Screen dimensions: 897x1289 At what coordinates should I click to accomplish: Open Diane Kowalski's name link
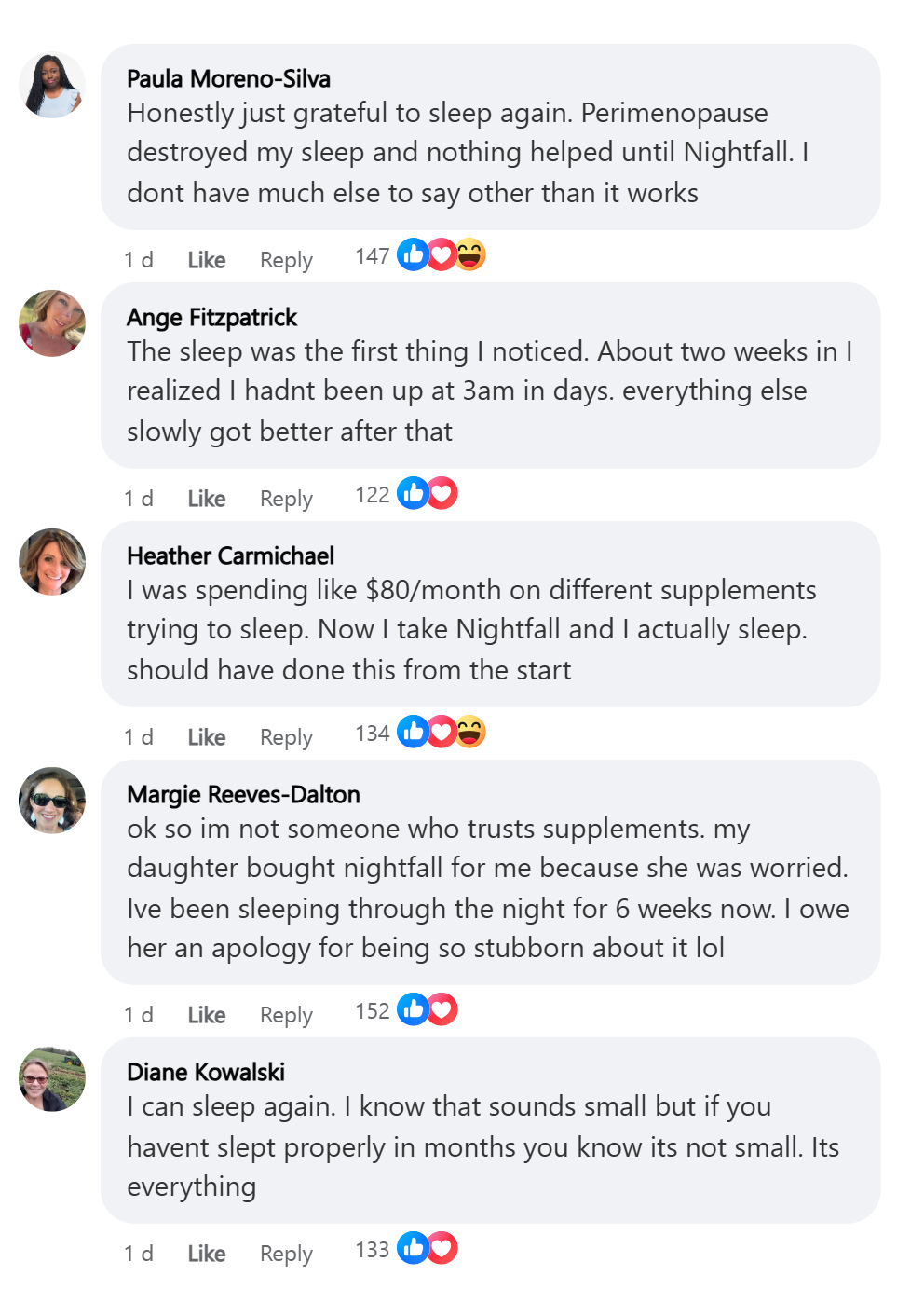pos(206,1072)
